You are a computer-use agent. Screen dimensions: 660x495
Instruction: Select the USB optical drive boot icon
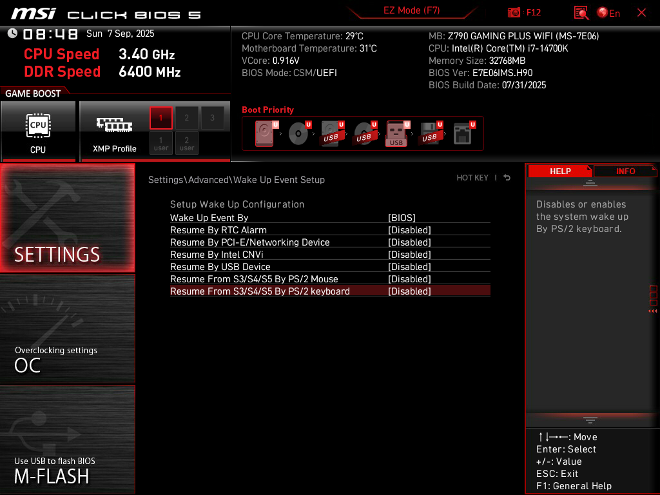(x=365, y=133)
